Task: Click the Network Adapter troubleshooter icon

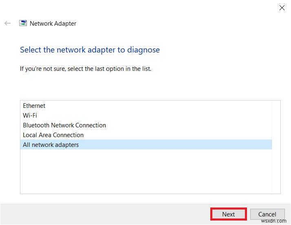Action: point(23,23)
